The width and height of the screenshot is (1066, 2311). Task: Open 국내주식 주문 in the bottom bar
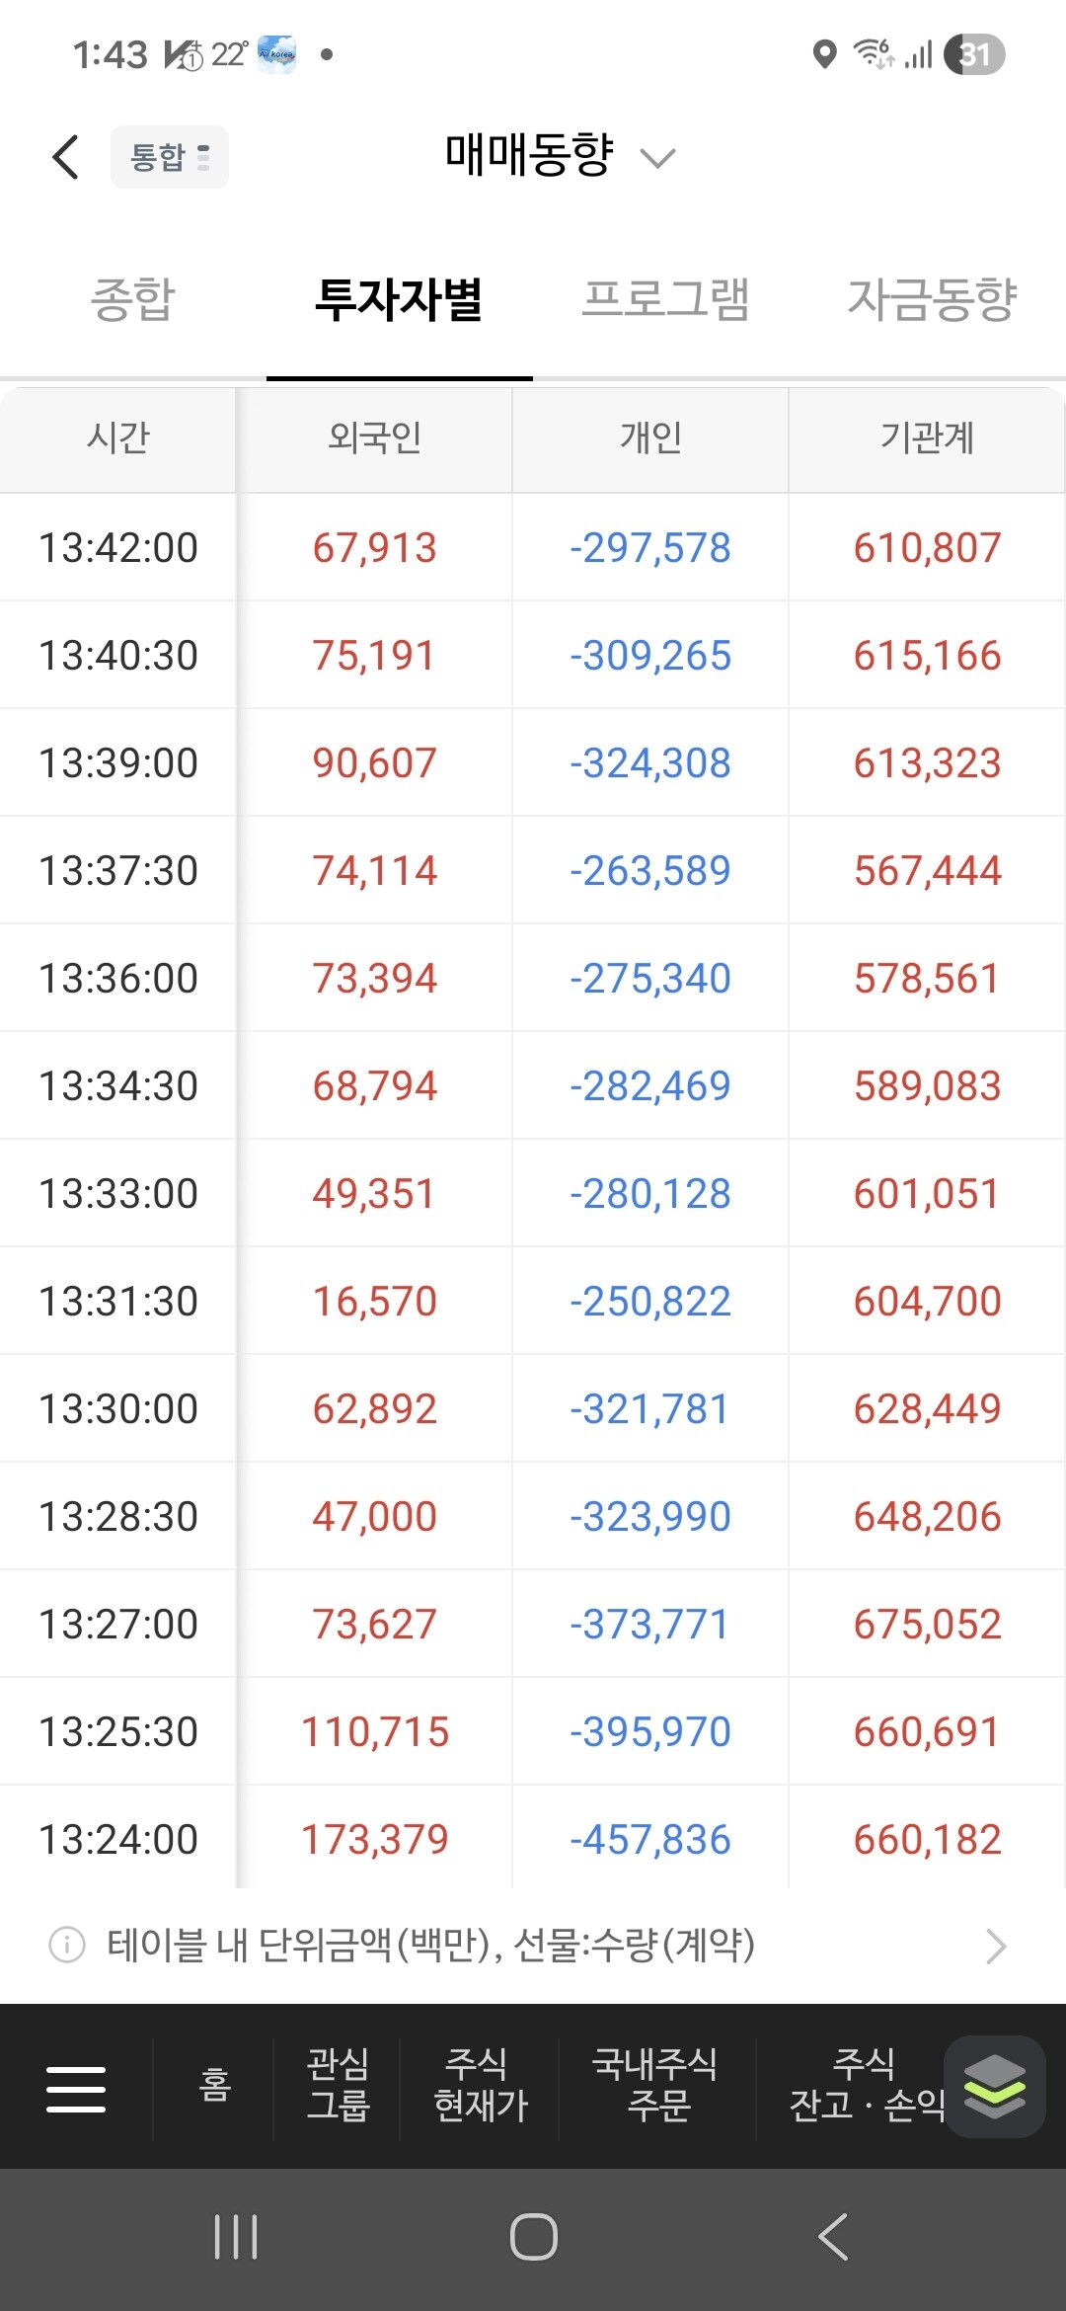657,2086
